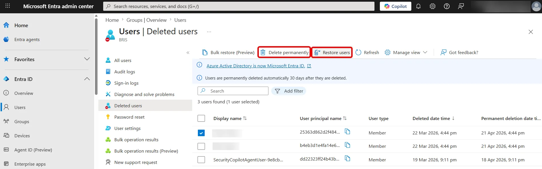Screen dimensions: 542x169
Task: Open notifications bell
Action: [x=418, y=6]
